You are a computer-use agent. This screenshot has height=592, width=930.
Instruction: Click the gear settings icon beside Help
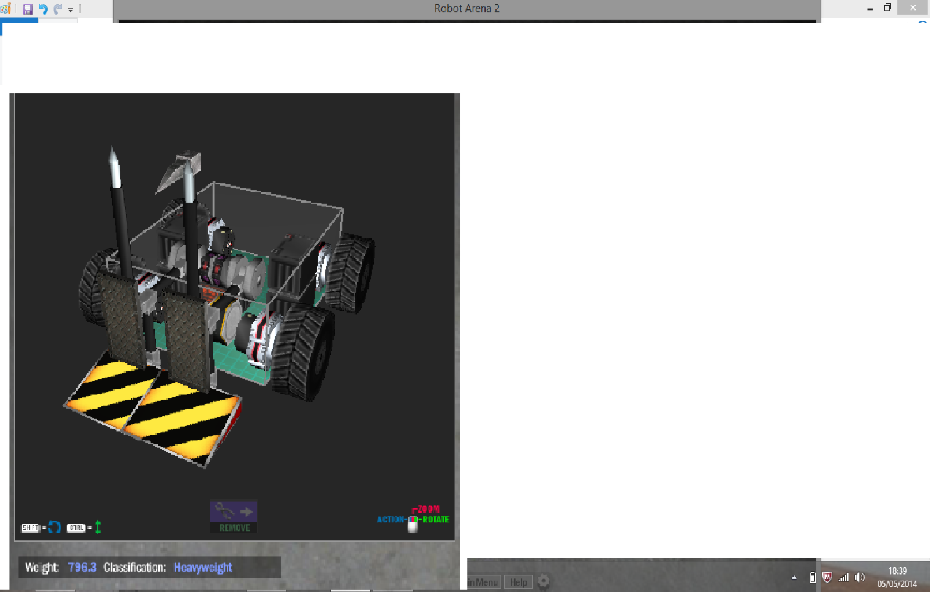coord(544,582)
